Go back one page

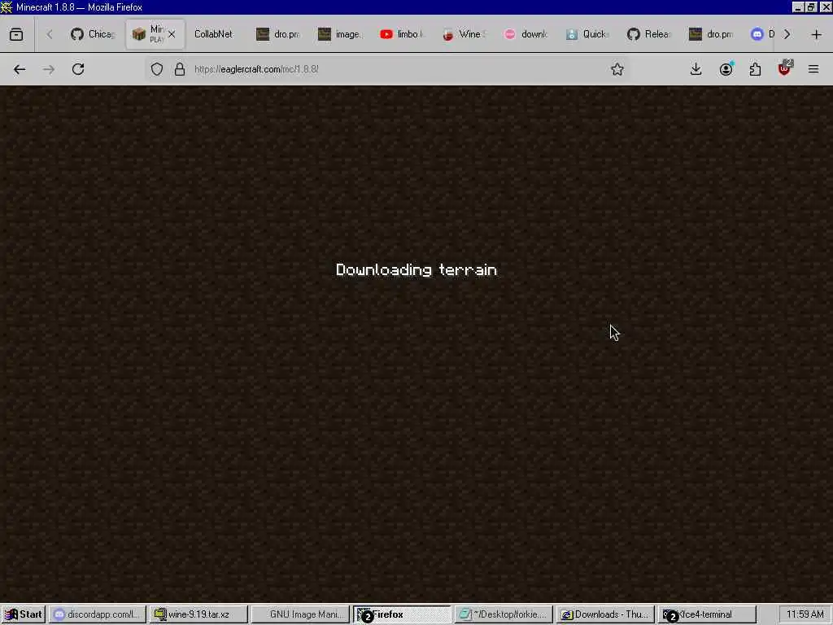(20, 69)
